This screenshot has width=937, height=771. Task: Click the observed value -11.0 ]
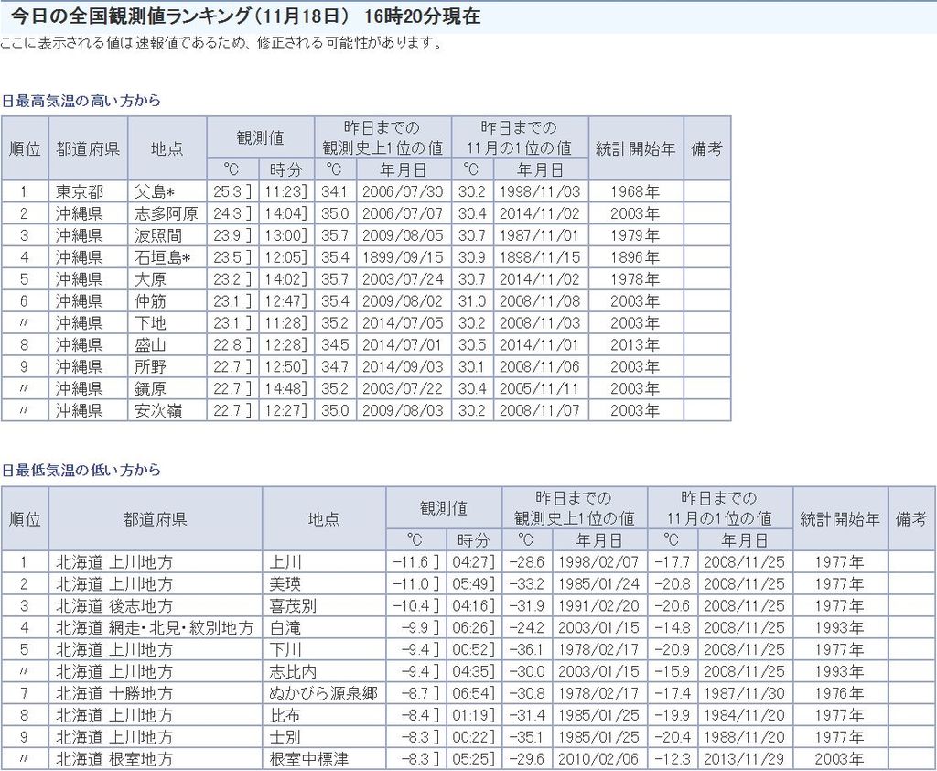coord(416,584)
